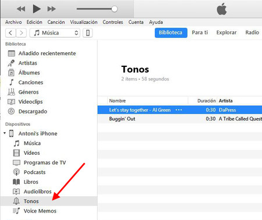Switch to the Radio tab
The image size is (262, 220).
(252, 33)
